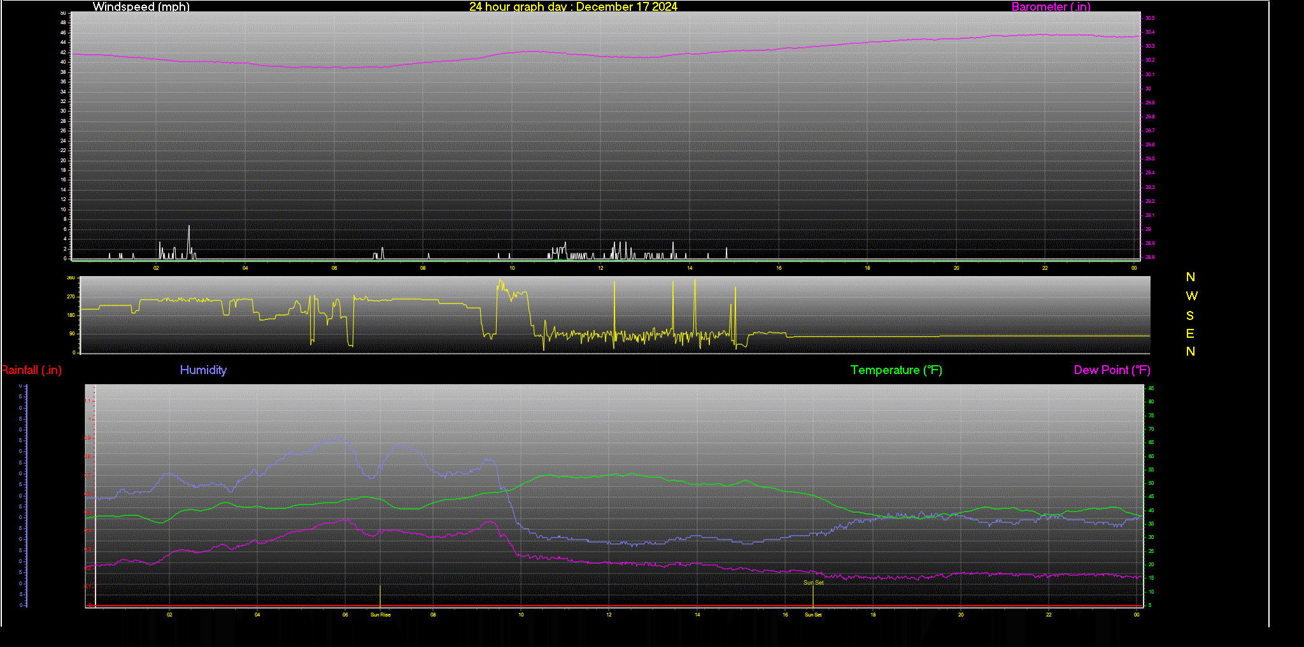Click hour '06' under the windspeed chart

coord(334,268)
